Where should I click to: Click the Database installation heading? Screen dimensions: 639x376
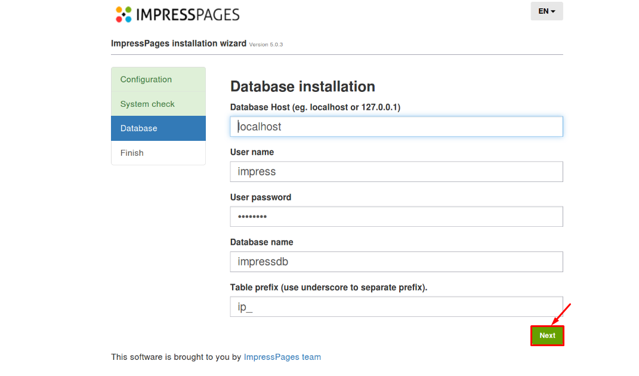coord(302,86)
